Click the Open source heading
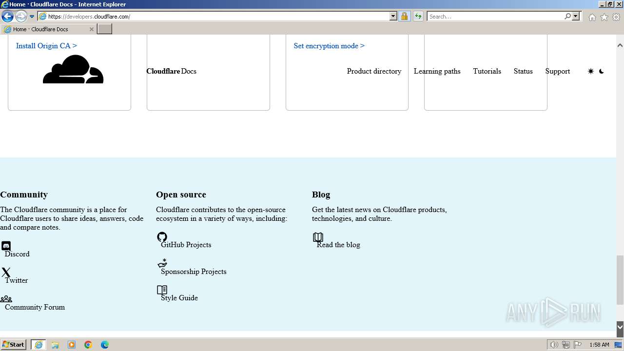This screenshot has height=351, width=624. point(181,195)
